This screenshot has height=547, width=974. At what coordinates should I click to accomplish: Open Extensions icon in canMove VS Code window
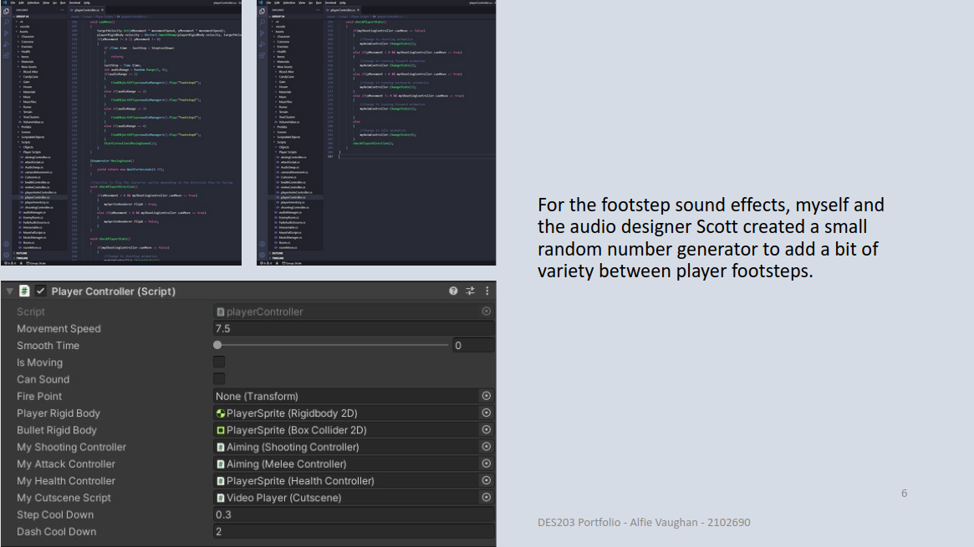click(6, 55)
